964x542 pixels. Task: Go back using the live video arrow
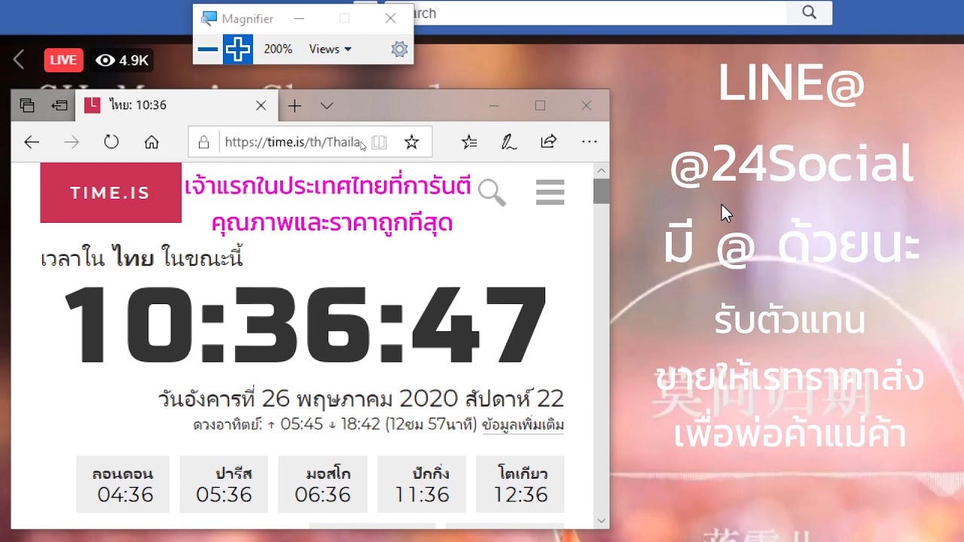(20, 60)
